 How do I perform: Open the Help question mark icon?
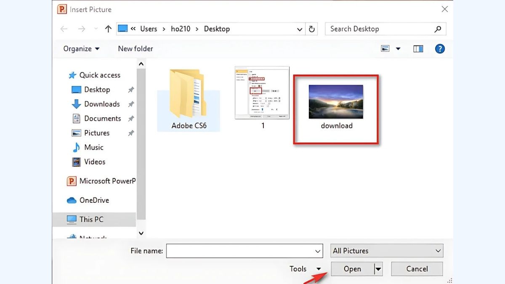[x=440, y=49]
